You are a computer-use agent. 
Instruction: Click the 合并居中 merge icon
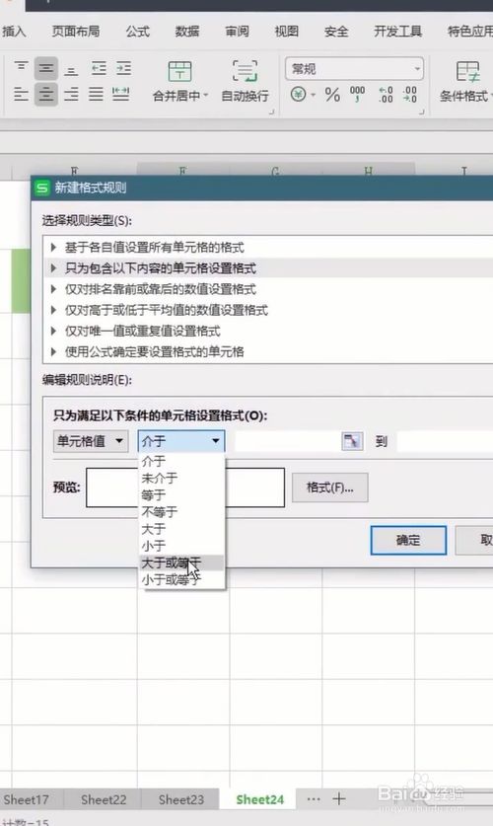[x=179, y=71]
